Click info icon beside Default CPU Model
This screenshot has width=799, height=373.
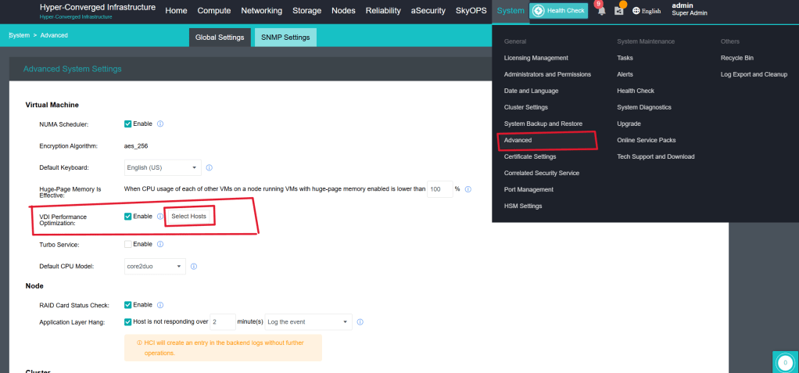193,267
